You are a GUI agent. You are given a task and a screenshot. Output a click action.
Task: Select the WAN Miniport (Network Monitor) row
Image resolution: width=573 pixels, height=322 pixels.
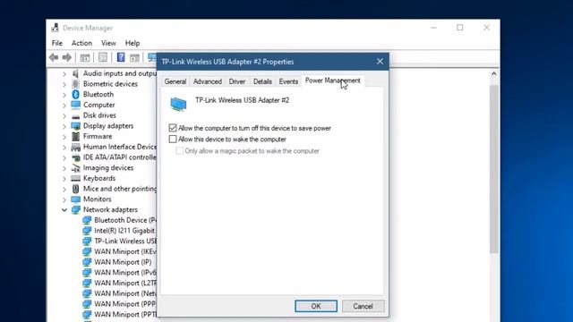click(119, 293)
